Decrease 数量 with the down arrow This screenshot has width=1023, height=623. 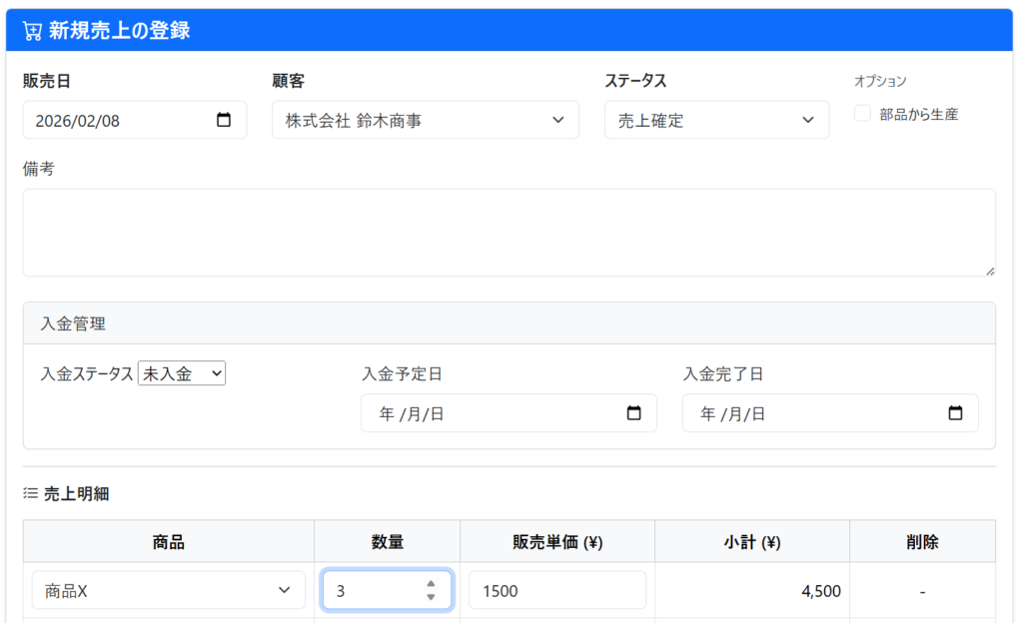coord(431,597)
